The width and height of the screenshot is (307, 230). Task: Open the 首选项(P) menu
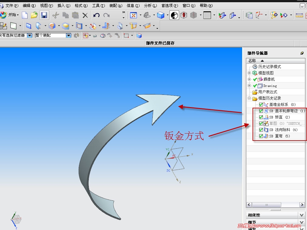tap(169, 6)
